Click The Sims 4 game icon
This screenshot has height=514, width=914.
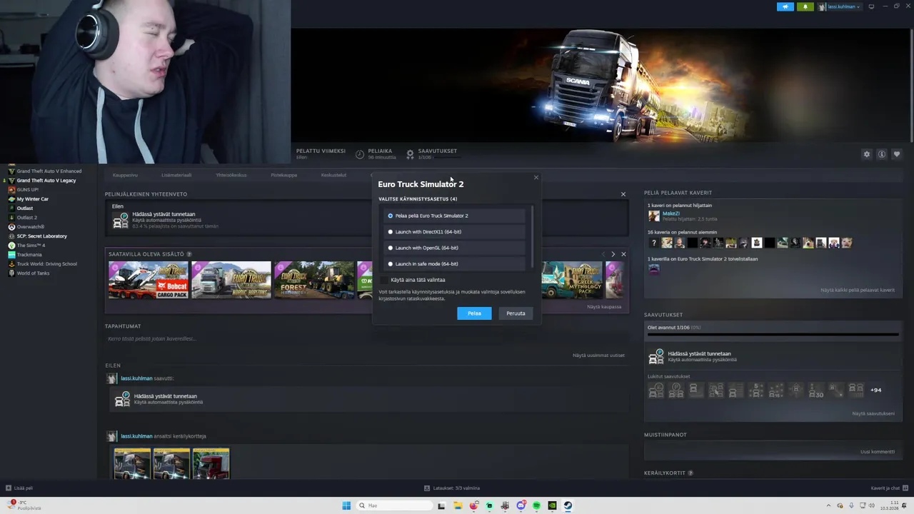(x=11, y=246)
